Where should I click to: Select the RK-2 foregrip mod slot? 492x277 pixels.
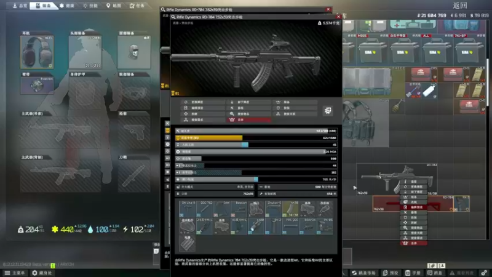pos(273,227)
